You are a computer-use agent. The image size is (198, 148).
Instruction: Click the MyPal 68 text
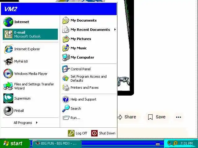click(21, 61)
